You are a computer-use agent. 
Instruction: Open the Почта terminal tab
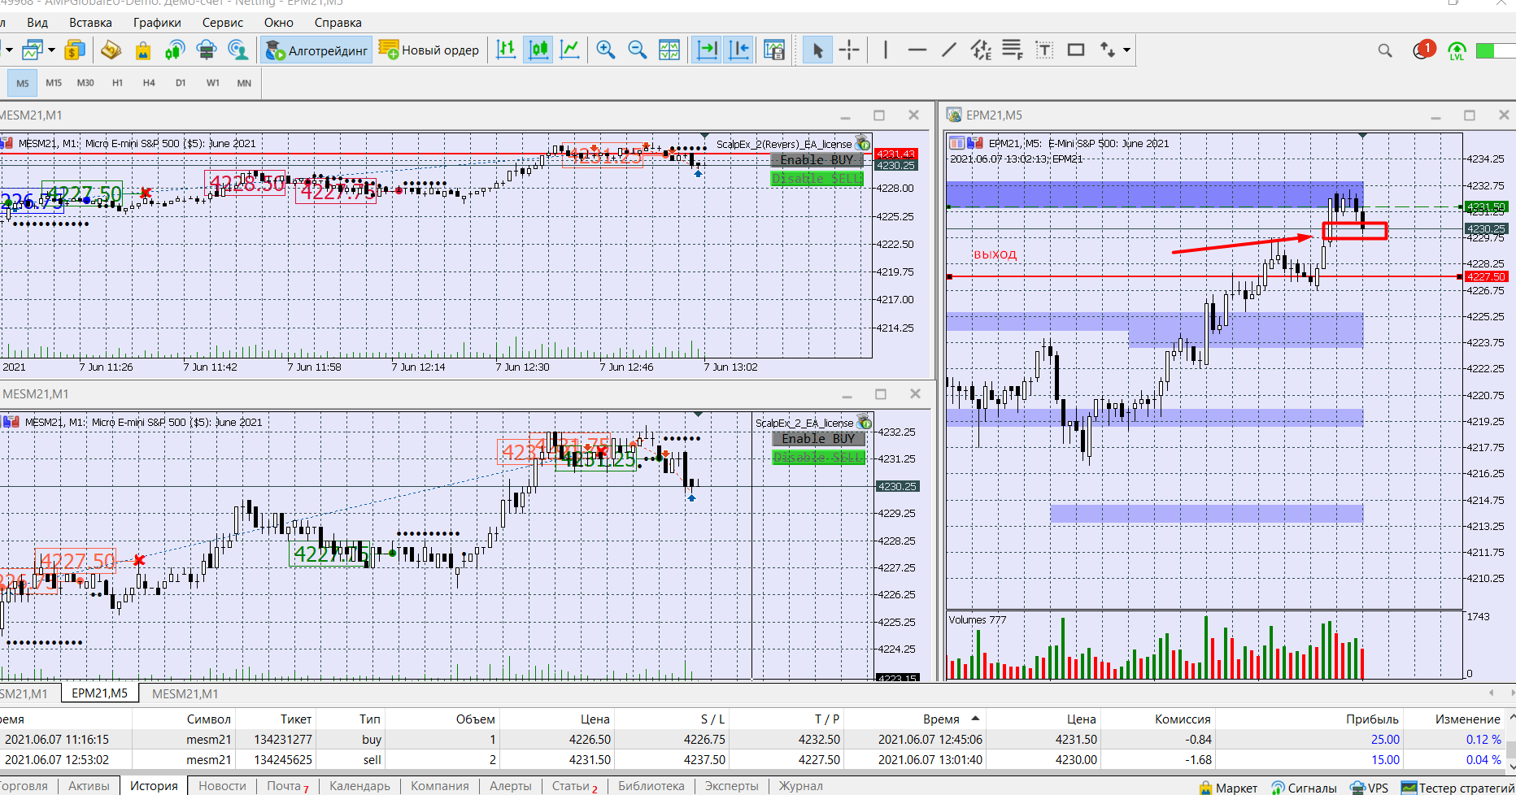tap(288, 786)
